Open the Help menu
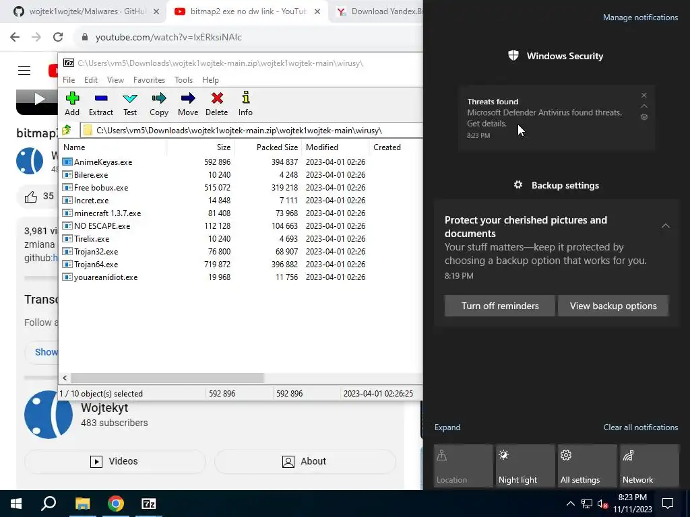Screen dimensions: 690x517 210,80
